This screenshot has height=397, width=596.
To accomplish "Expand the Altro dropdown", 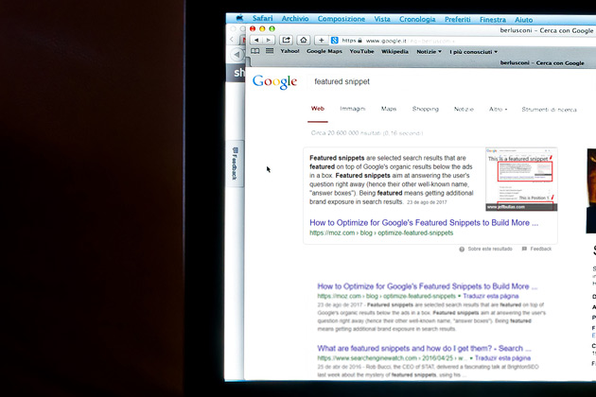I will pyautogui.click(x=498, y=109).
